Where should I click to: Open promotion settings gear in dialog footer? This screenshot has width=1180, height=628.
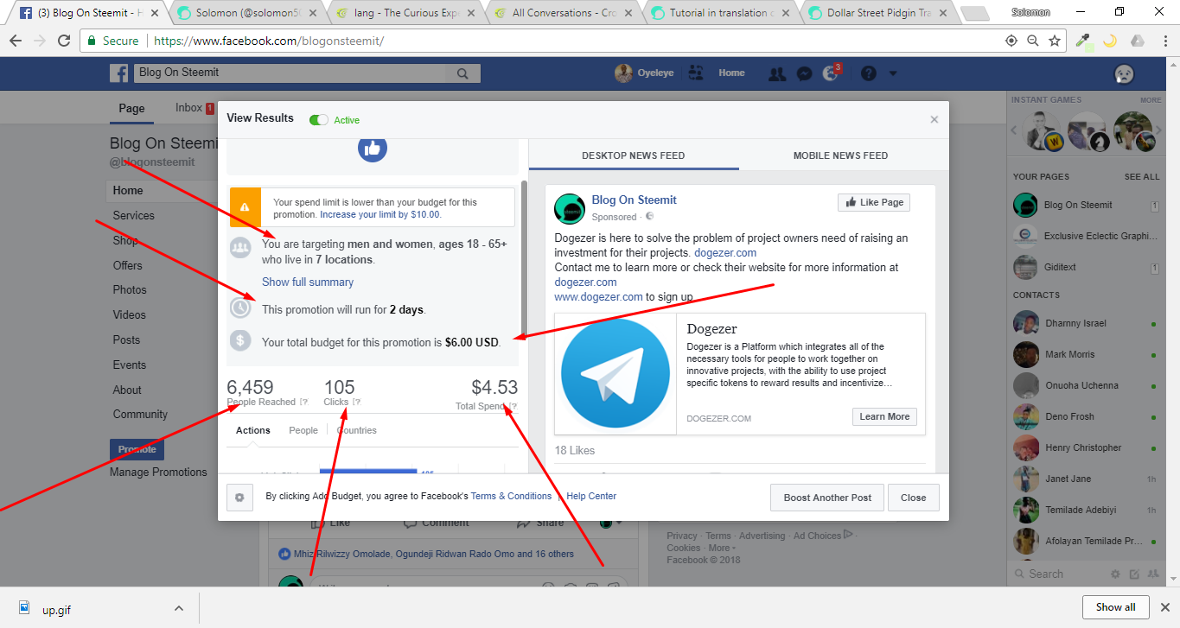pos(239,498)
